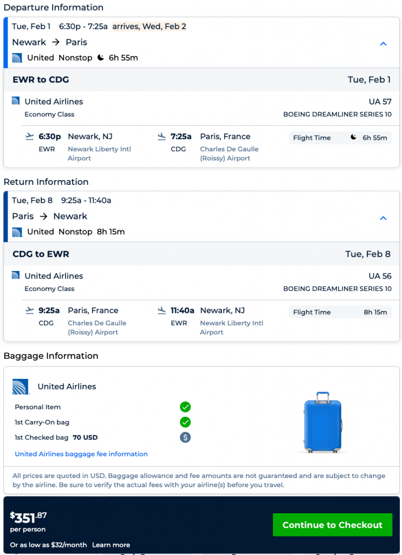Click the blue suitcase illustration
Viewport: 402px width, 555px height.
pyautogui.click(x=323, y=423)
